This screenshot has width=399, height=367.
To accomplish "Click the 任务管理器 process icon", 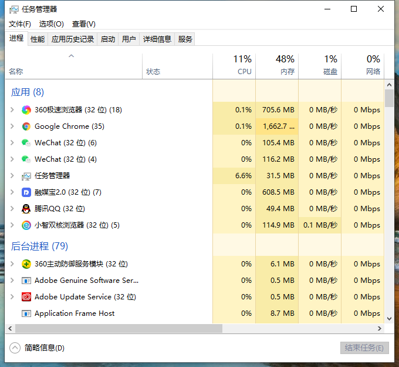I will click(x=26, y=176).
